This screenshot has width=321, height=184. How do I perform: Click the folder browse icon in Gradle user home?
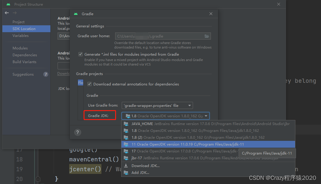tap(207, 36)
